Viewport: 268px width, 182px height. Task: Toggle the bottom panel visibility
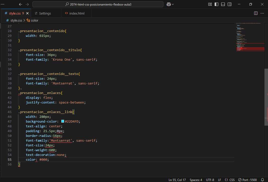[x=223, y=4]
